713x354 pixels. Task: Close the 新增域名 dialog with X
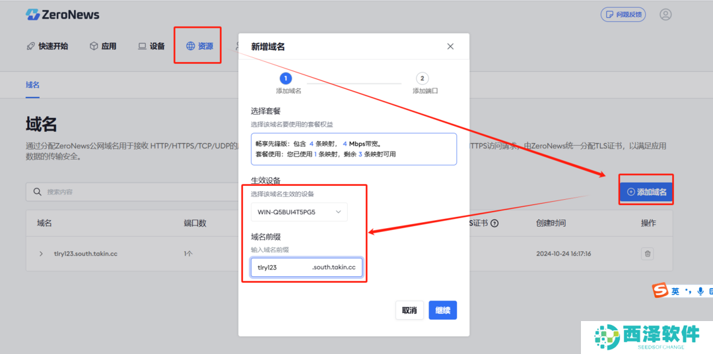pyautogui.click(x=450, y=47)
